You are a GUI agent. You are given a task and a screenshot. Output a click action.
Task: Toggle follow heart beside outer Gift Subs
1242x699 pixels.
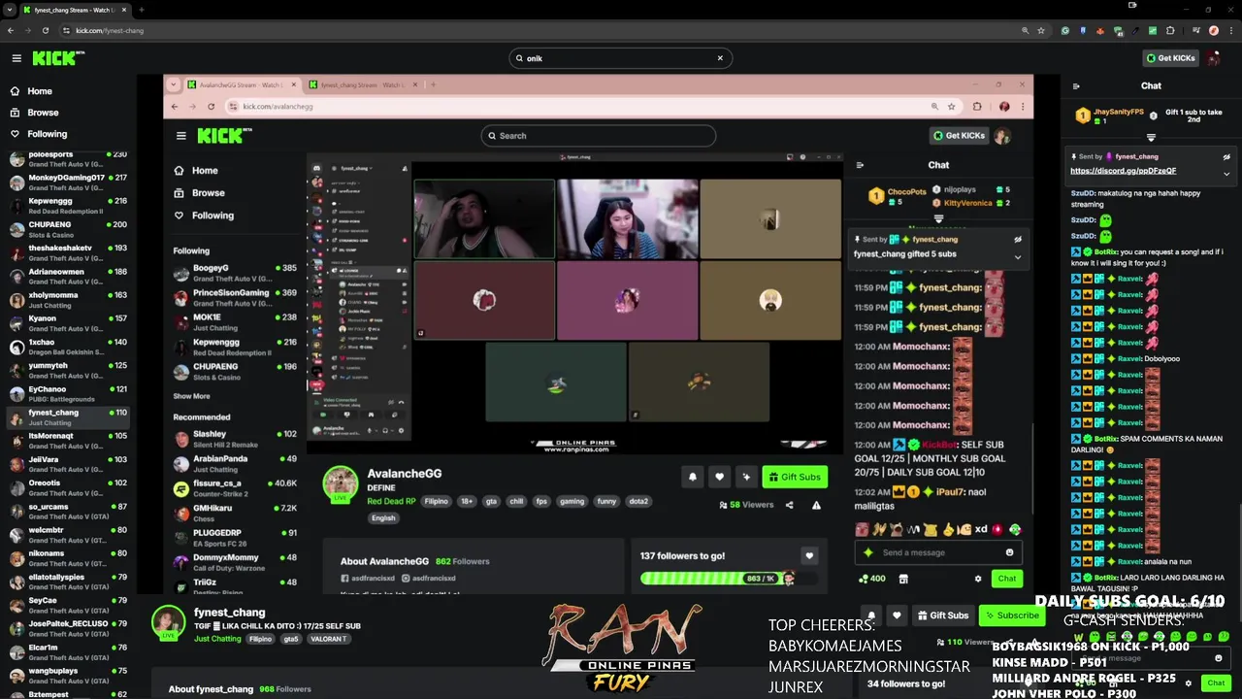click(x=897, y=616)
